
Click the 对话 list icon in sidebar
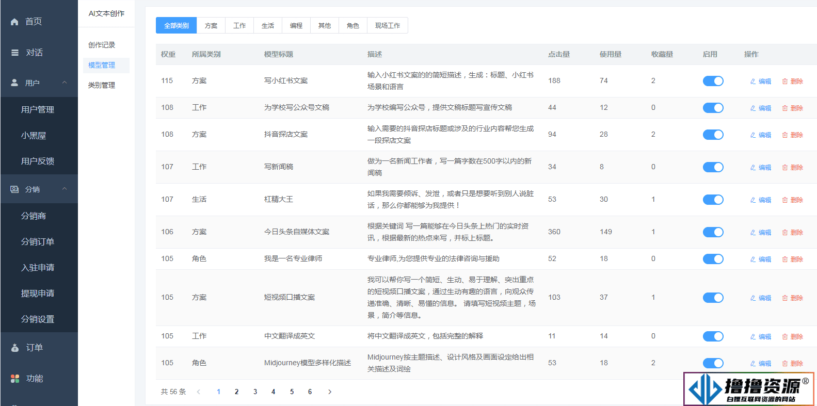point(15,53)
